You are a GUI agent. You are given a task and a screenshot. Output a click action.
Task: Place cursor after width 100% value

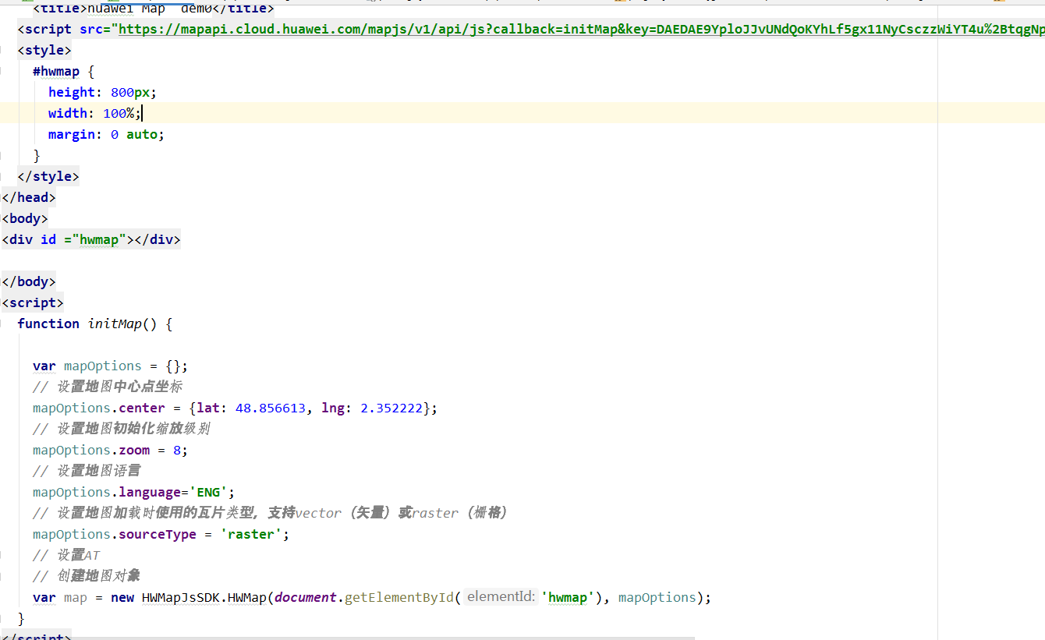[143, 113]
